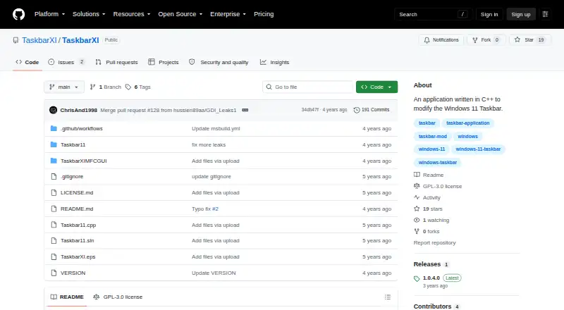Click the file icon beside README.md
The image size is (564, 310).
pyautogui.click(x=54, y=209)
